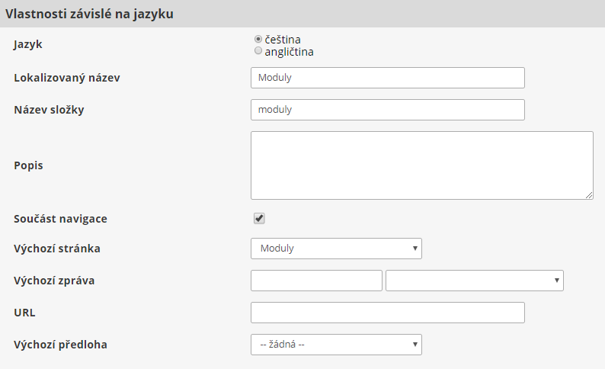Screen dimensions: 605x369
Task: Click the Popis textarea resize grip
Action: (x=589, y=195)
